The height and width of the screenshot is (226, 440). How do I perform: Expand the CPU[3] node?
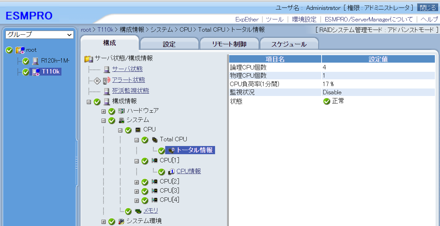coord(137,191)
